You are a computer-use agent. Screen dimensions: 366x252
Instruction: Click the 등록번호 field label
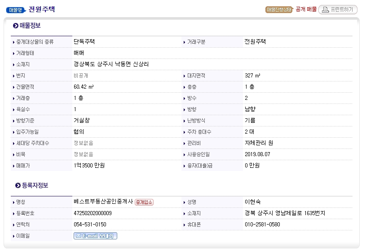click(25, 213)
